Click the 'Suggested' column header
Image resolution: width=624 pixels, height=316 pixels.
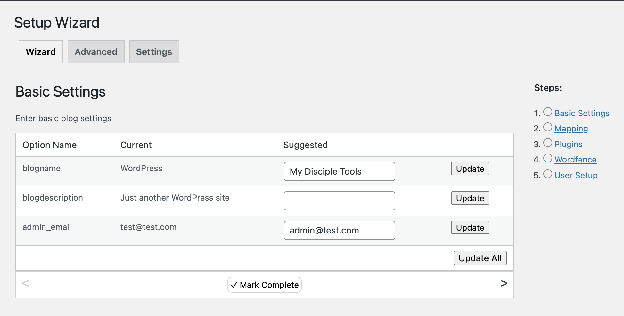pyautogui.click(x=305, y=145)
